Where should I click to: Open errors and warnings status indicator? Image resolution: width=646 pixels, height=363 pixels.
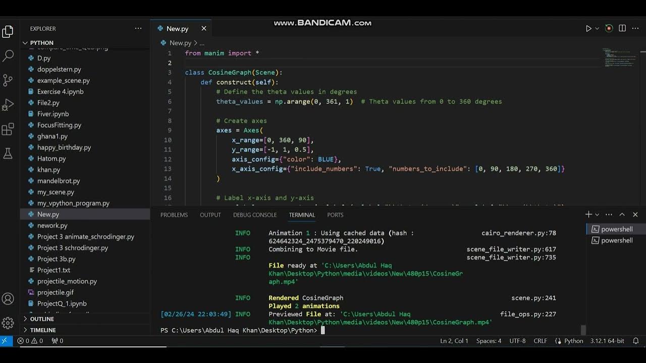click(x=30, y=341)
